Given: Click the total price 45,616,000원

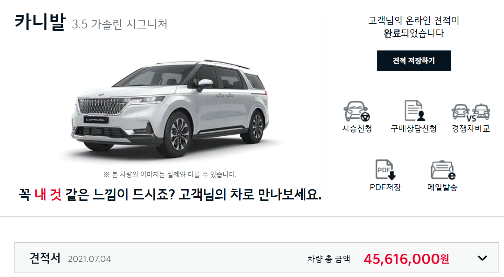Looking at the screenshot, I should pos(406,259).
